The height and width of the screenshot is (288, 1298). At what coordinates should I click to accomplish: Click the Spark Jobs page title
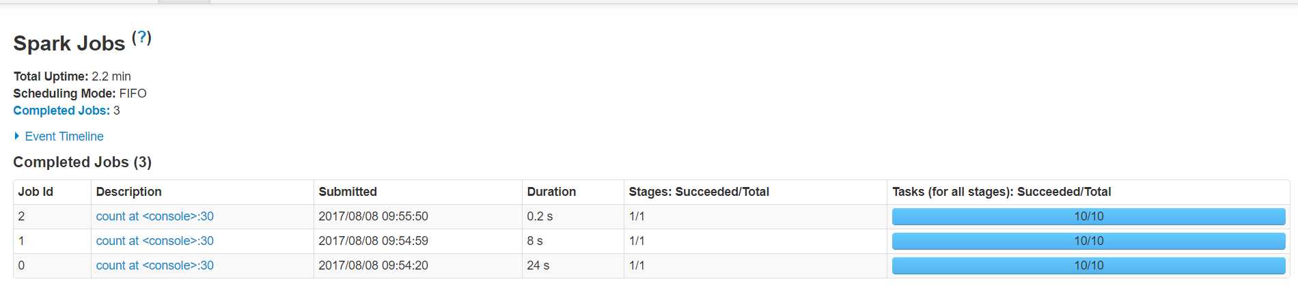[x=69, y=44]
